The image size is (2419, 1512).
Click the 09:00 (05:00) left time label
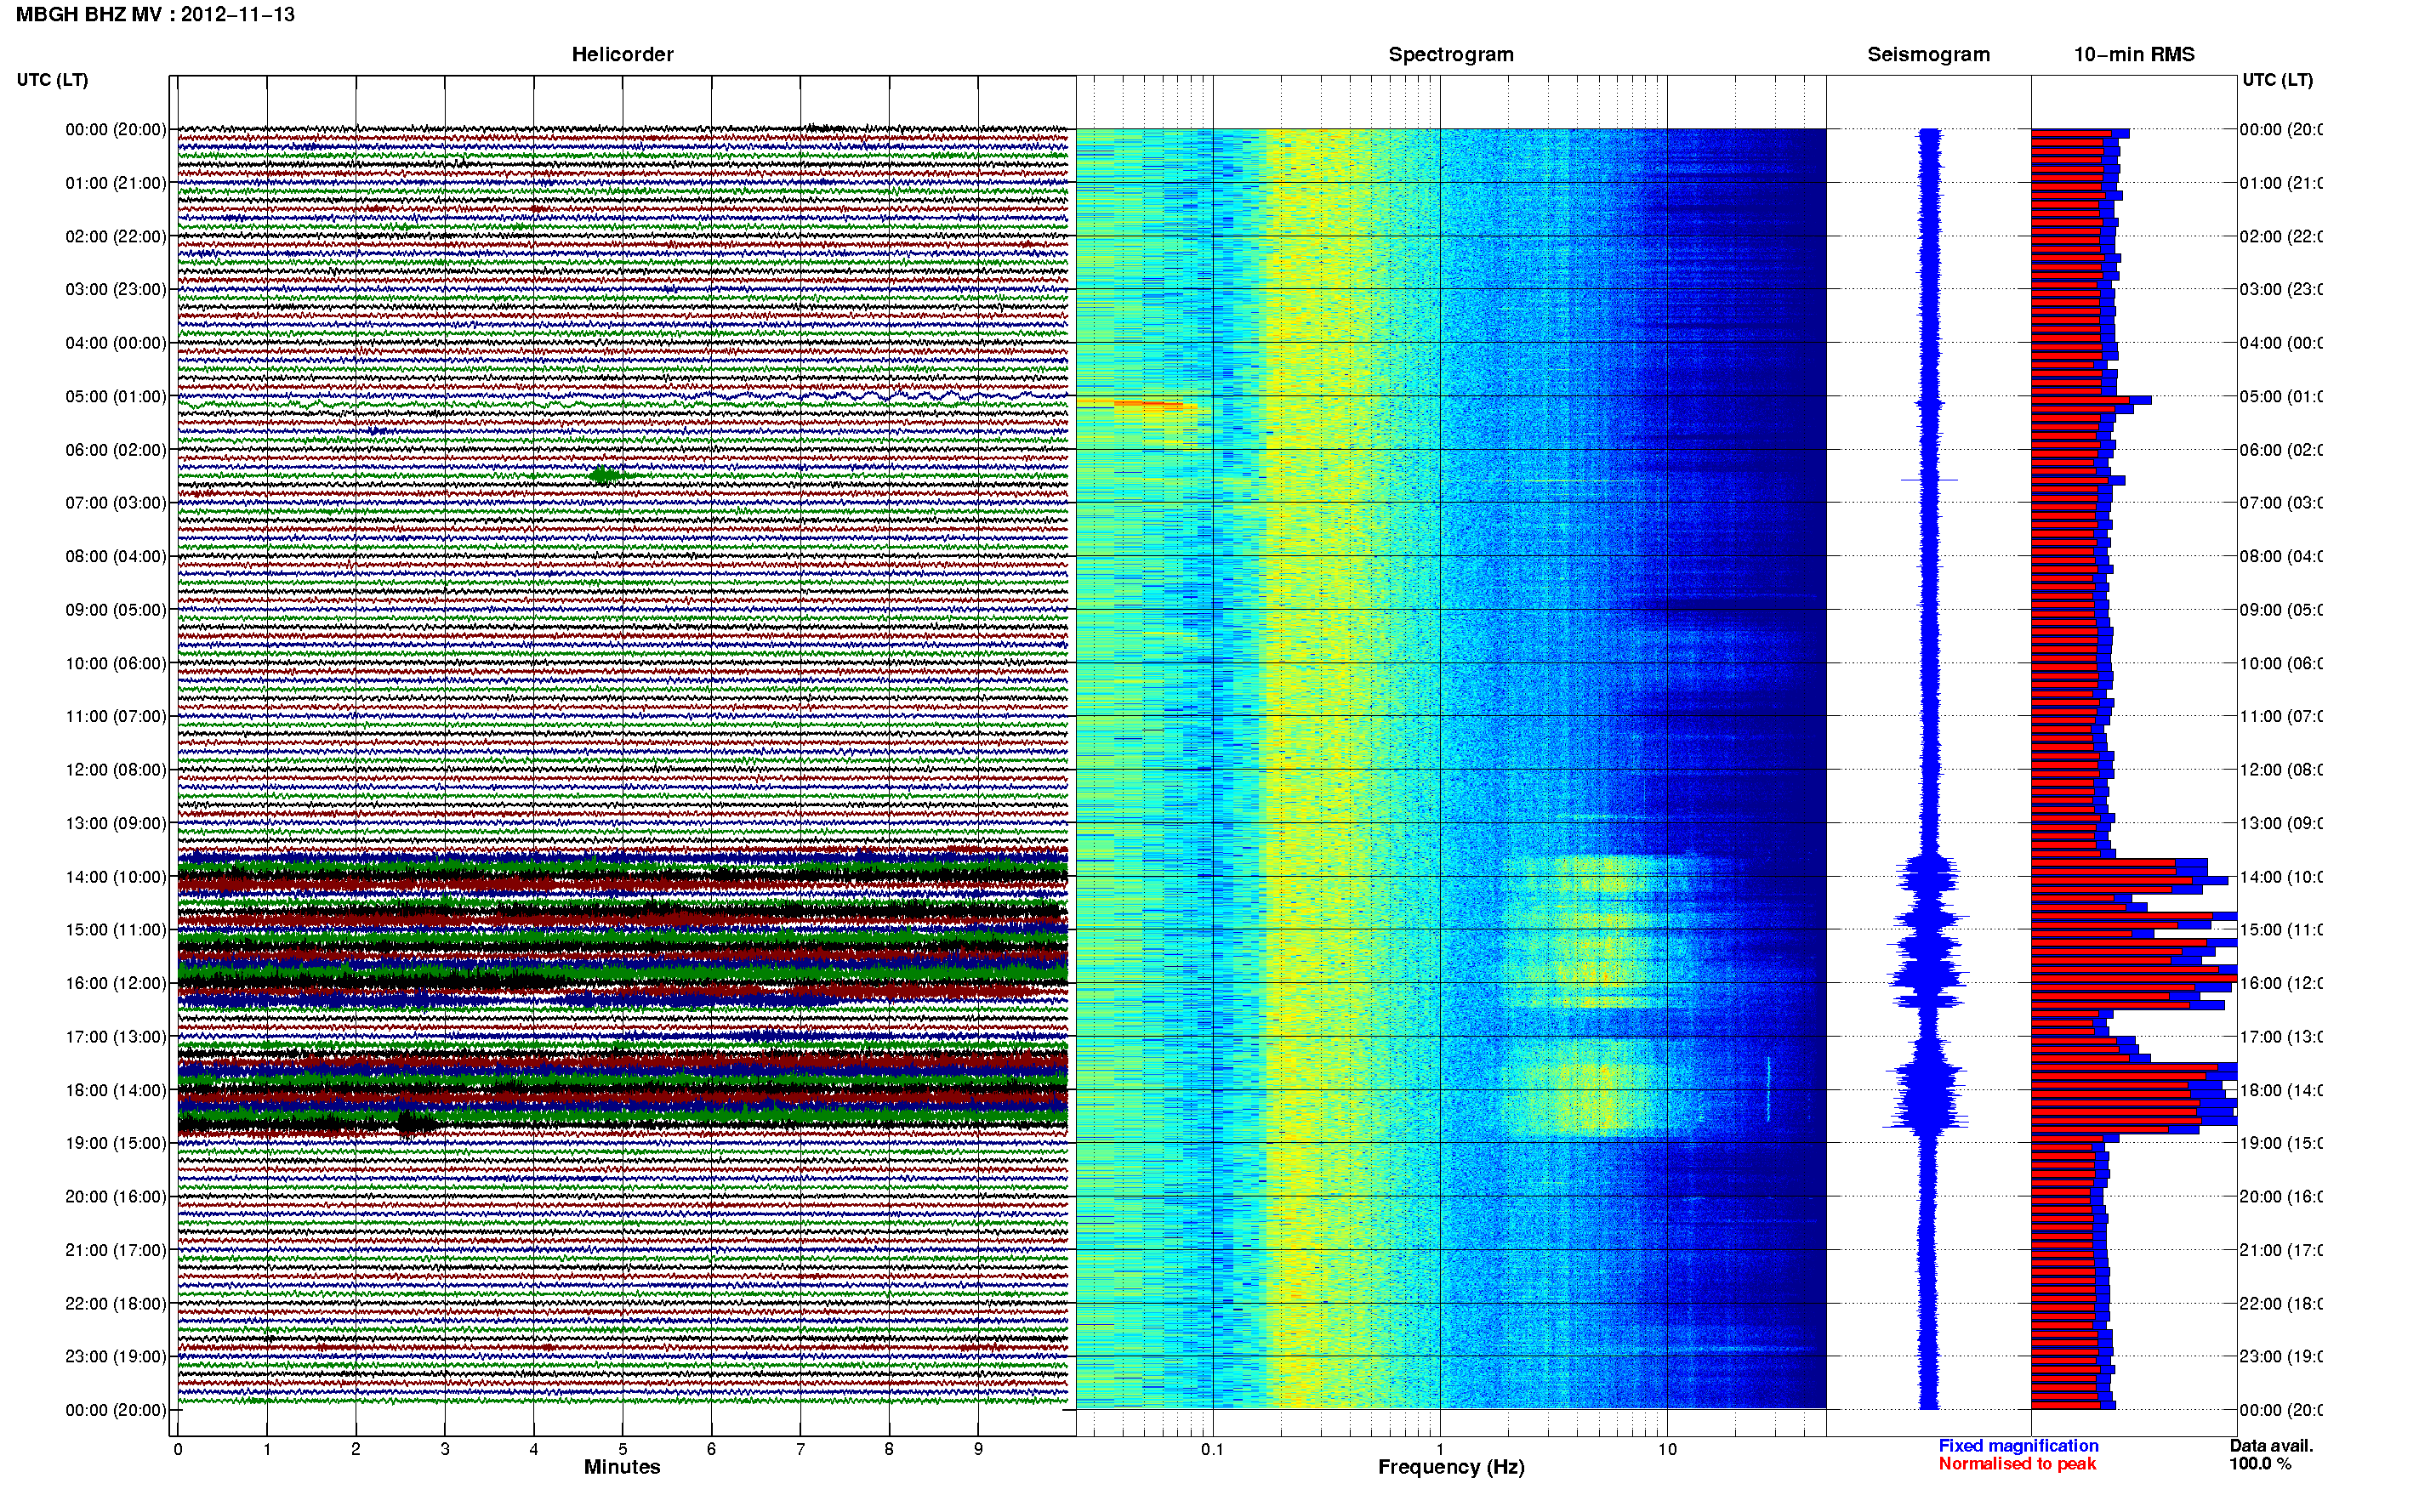(x=116, y=610)
